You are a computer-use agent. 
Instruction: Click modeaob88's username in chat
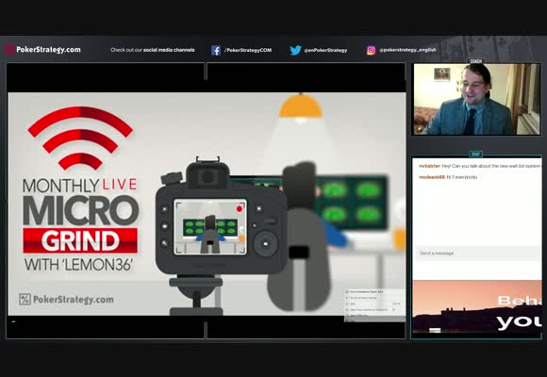432,177
